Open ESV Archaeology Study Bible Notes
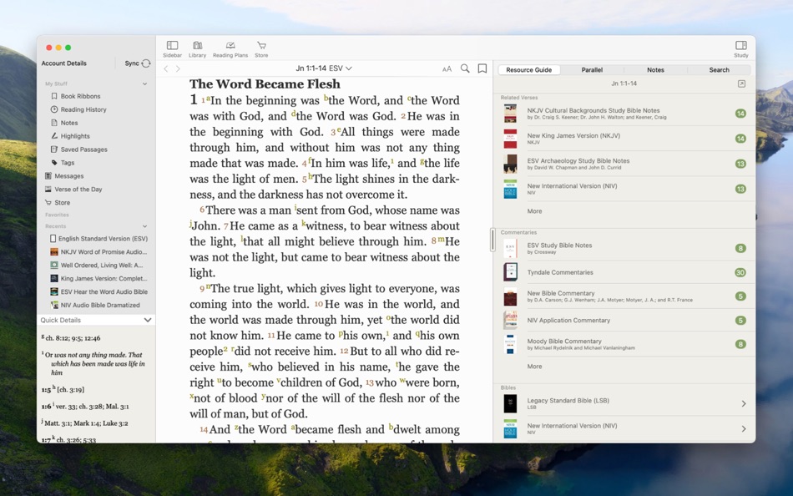This screenshot has width=793, height=496. (625, 164)
